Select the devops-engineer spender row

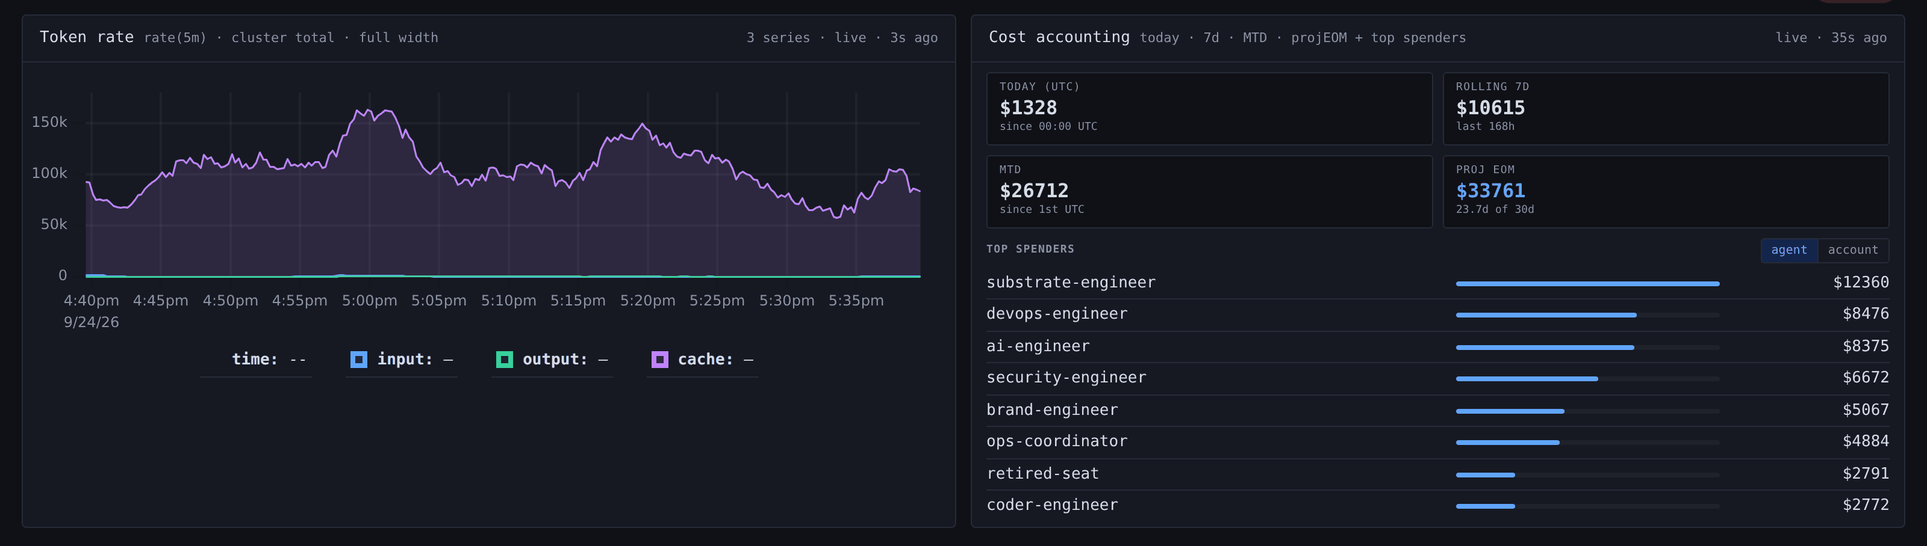click(1437, 314)
